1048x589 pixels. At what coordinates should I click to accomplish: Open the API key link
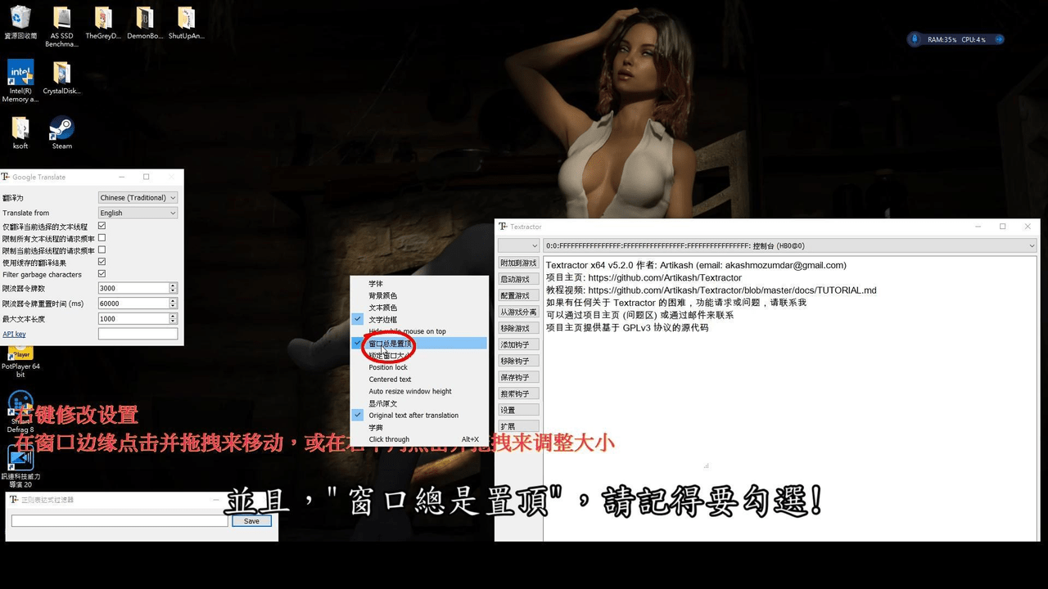14,334
